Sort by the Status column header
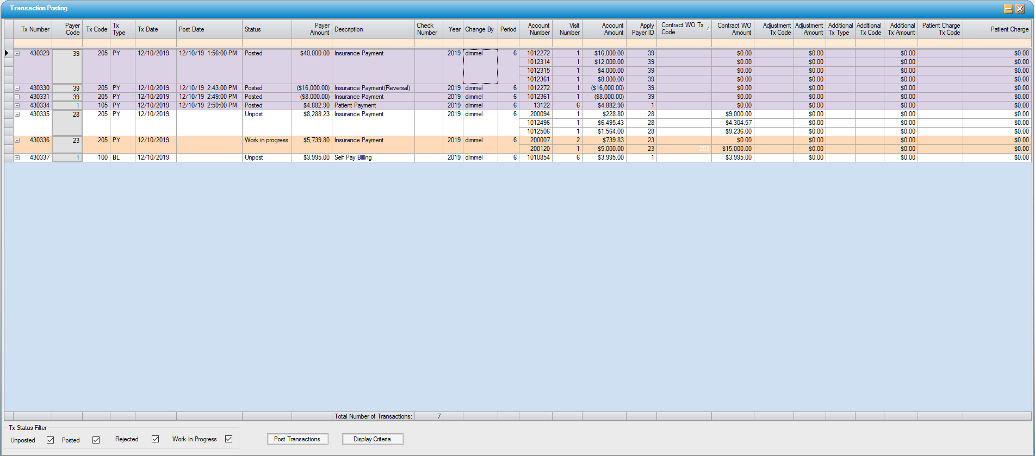The width and height of the screenshot is (1035, 456). click(x=267, y=29)
